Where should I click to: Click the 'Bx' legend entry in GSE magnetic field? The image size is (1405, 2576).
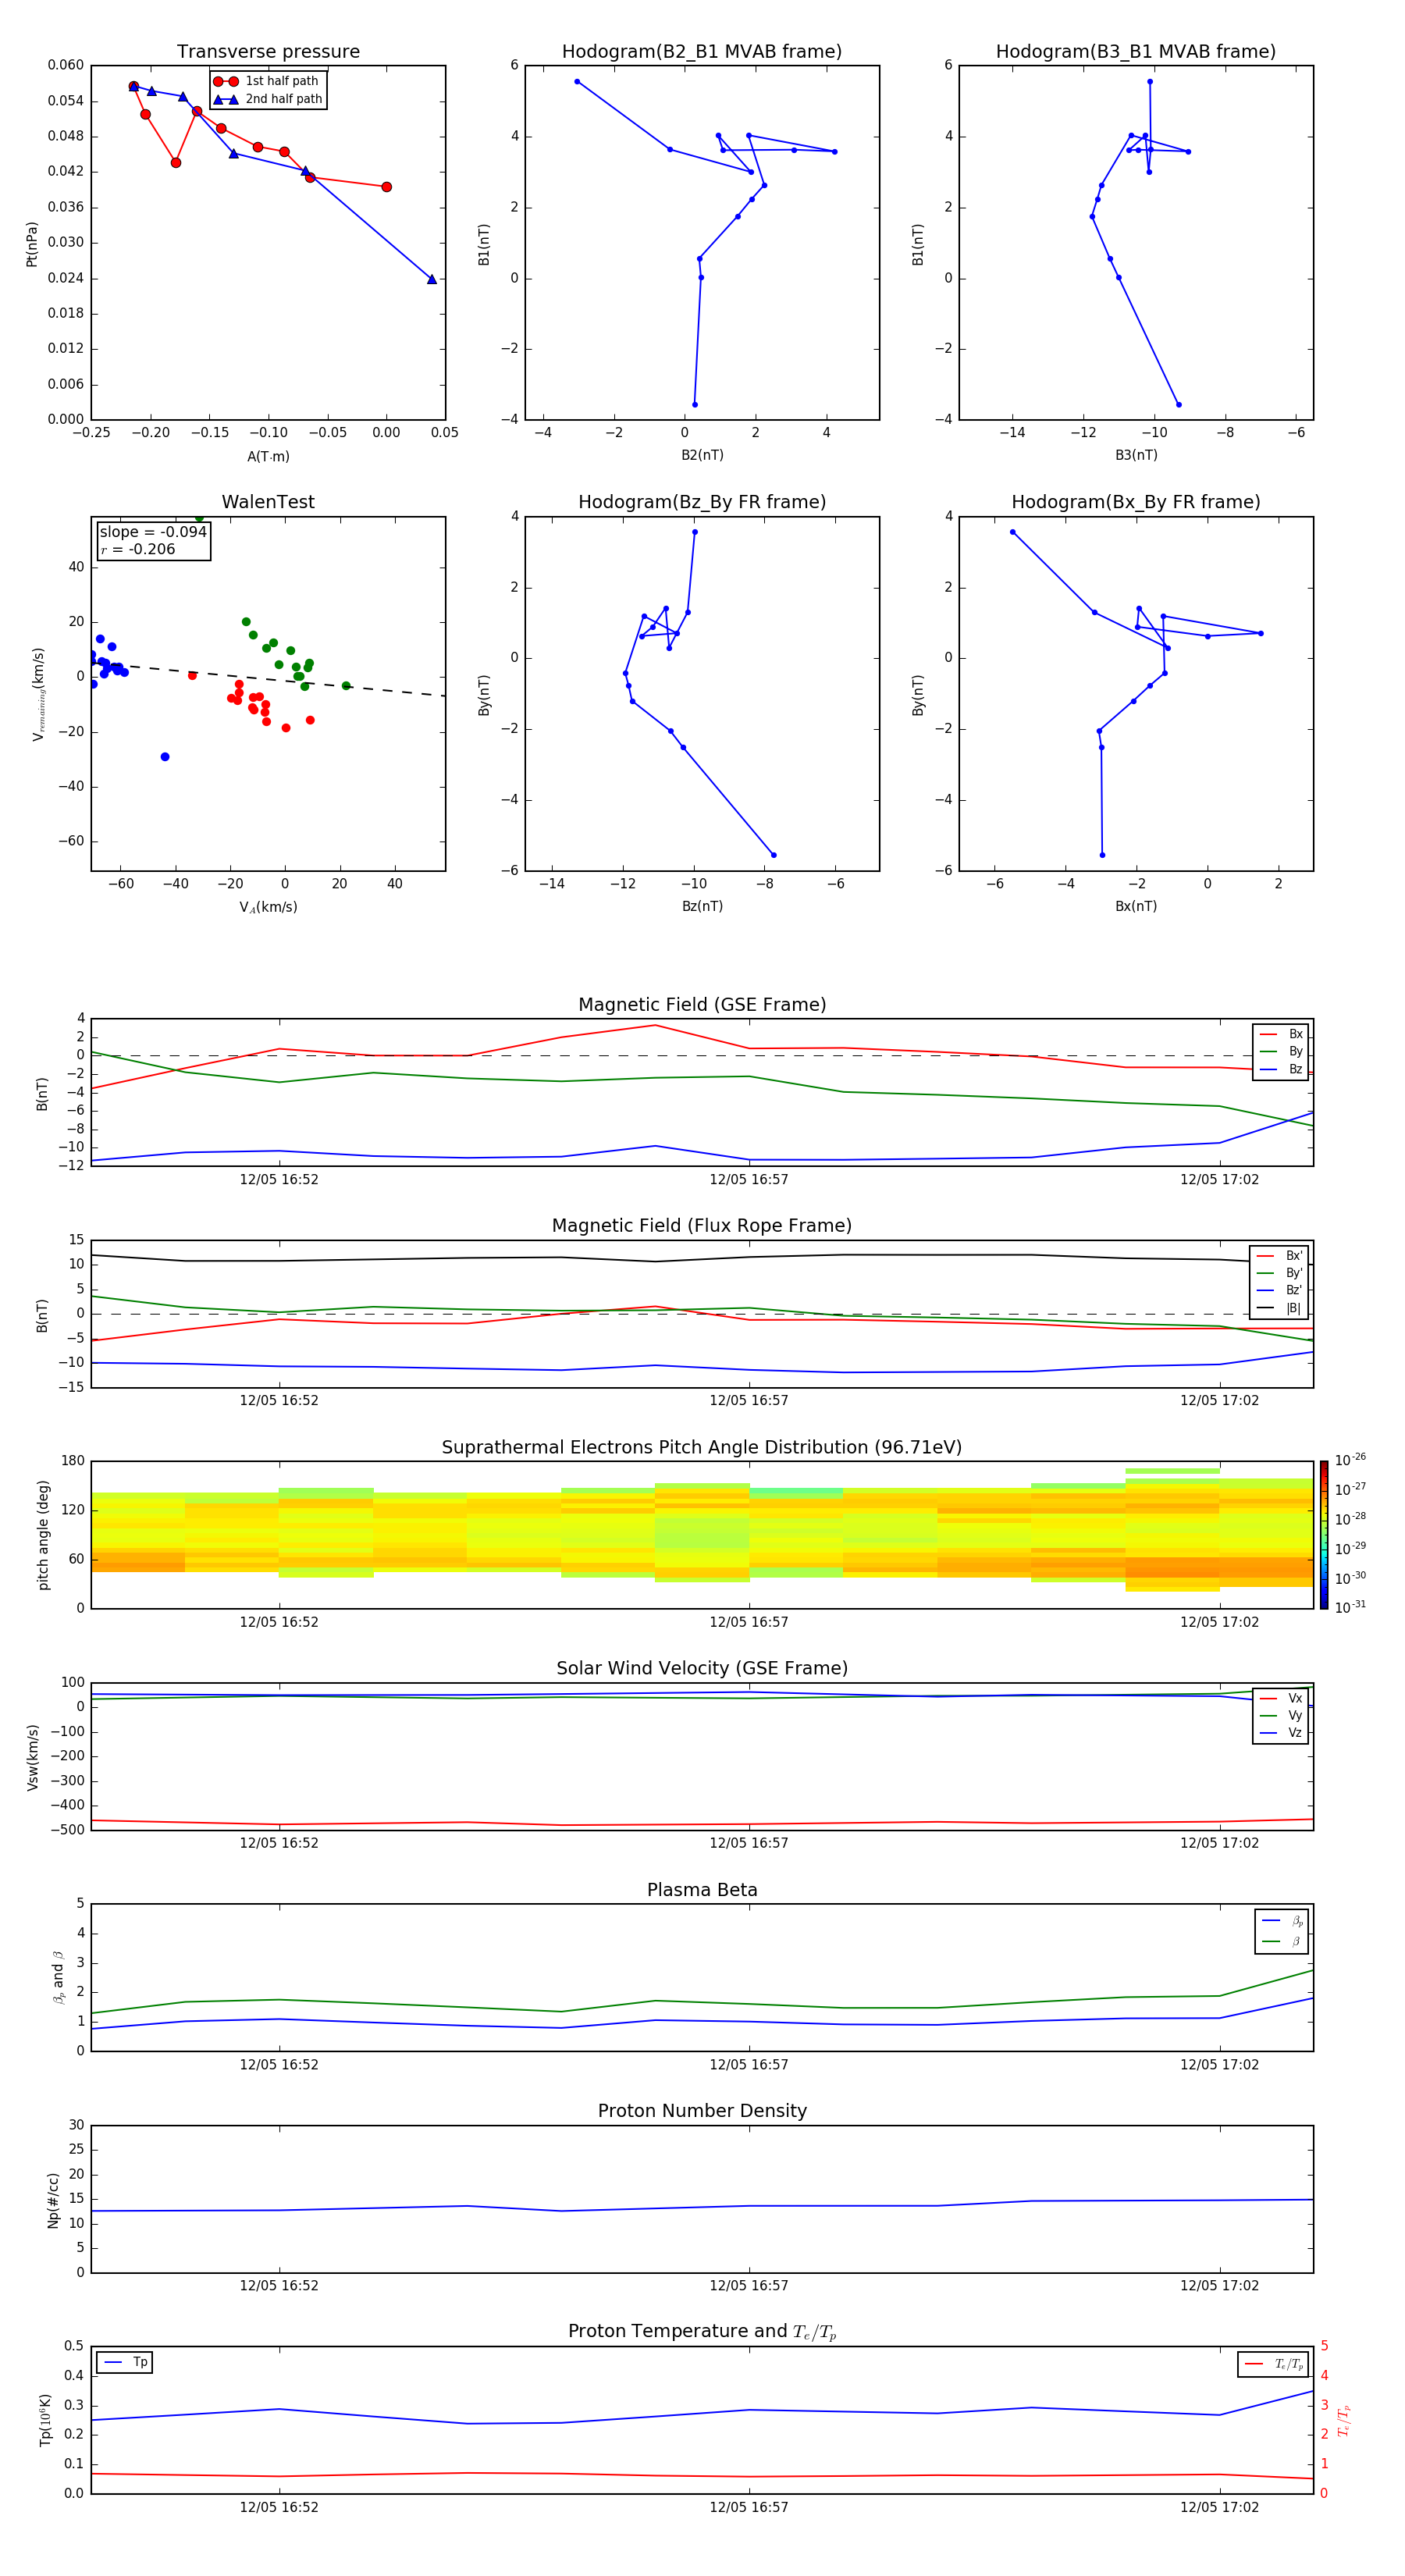coord(1281,1035)
